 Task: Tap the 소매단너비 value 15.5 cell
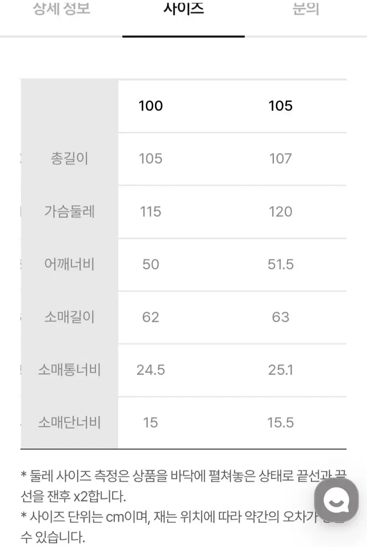(280, 423)
